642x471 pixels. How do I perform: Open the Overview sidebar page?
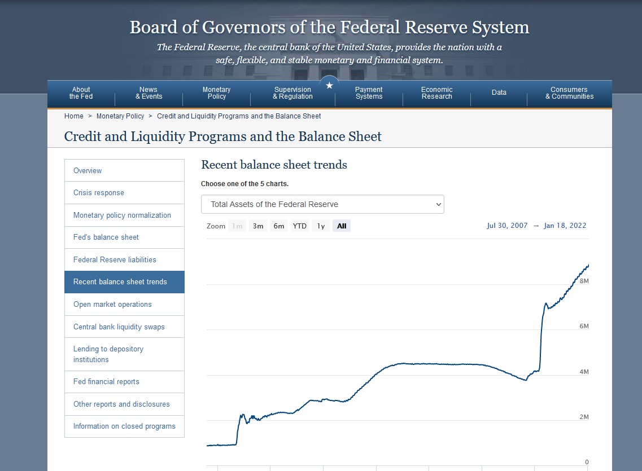click(x=124, y=170)
